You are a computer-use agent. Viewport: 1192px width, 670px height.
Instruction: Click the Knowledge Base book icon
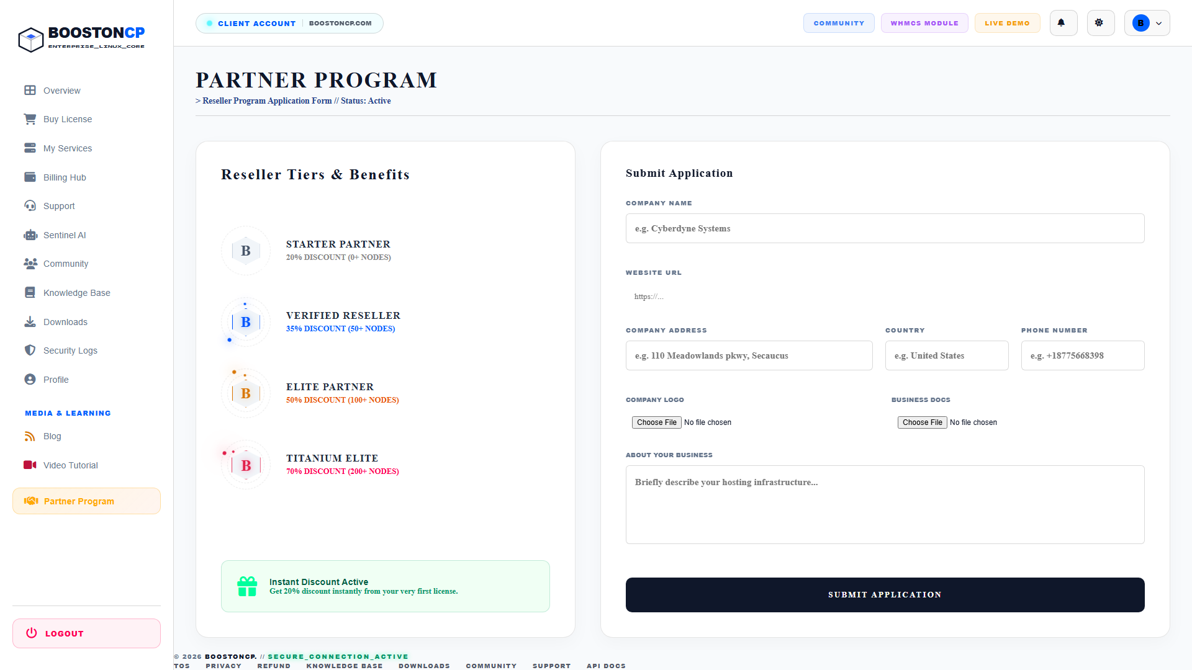click(30, 292)
